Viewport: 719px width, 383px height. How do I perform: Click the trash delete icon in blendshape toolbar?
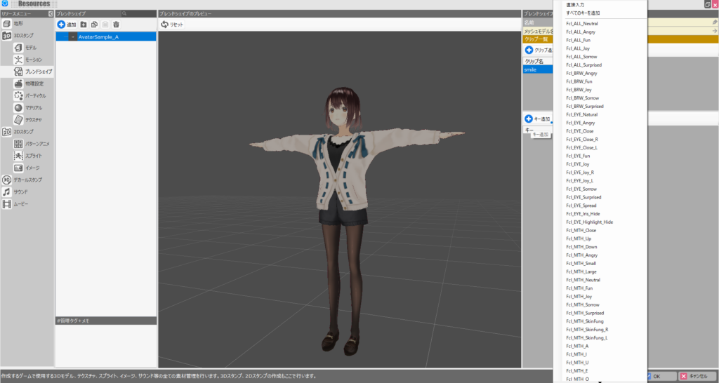click(x=117, y=25)
